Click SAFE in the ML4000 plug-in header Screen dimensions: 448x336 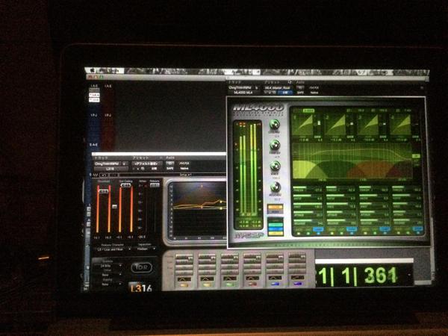pyautogui.click(x=300, y=93)
